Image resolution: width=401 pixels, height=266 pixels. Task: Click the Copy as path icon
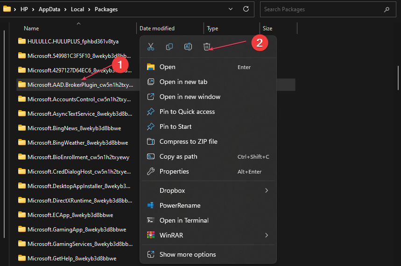coord(151,156)
